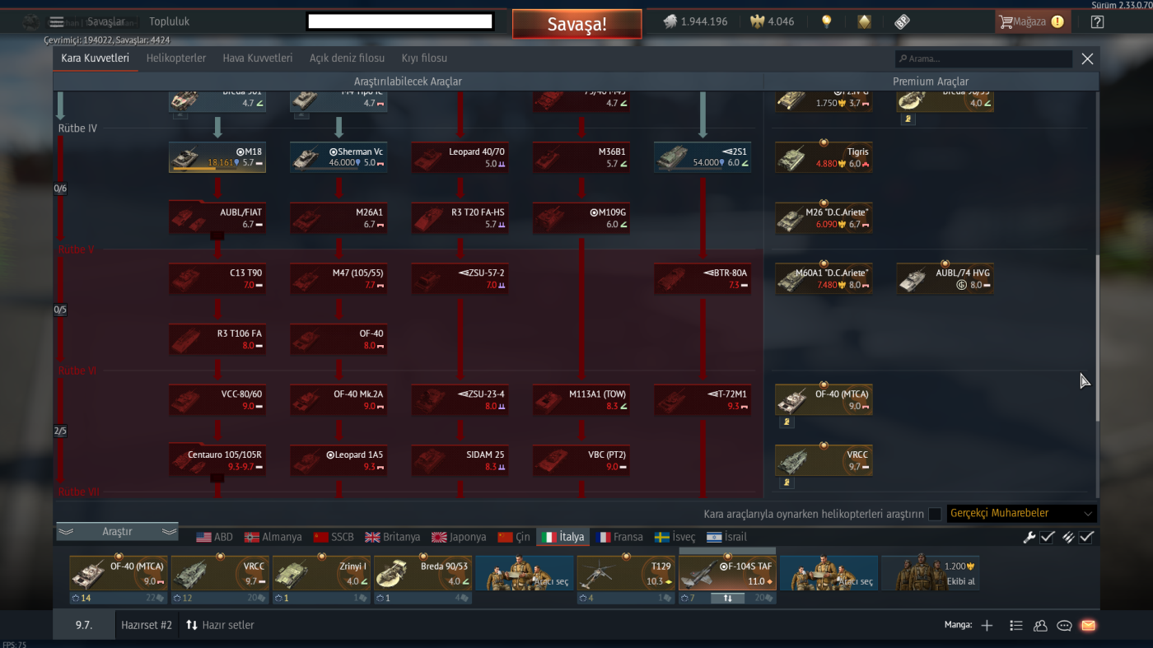Click the 9.7. battle rating button
This screenshot has height=648, width=1153.
coord(84,625)
